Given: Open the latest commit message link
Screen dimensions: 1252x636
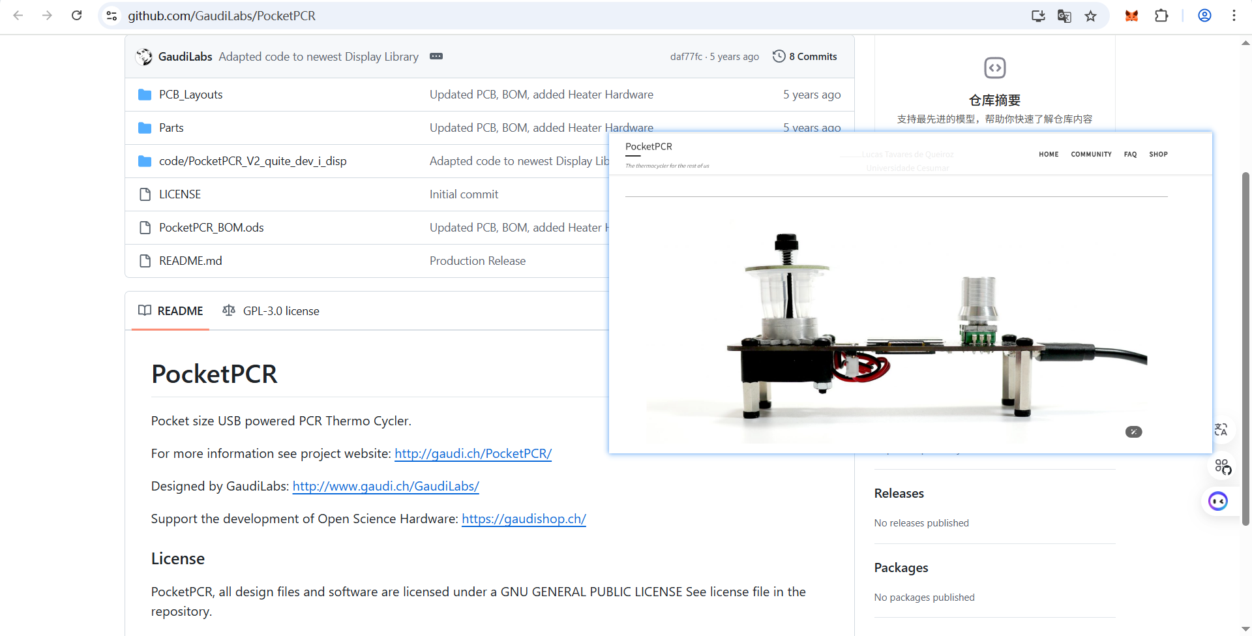Looking at the screenshot, I should tap(319, 57).
